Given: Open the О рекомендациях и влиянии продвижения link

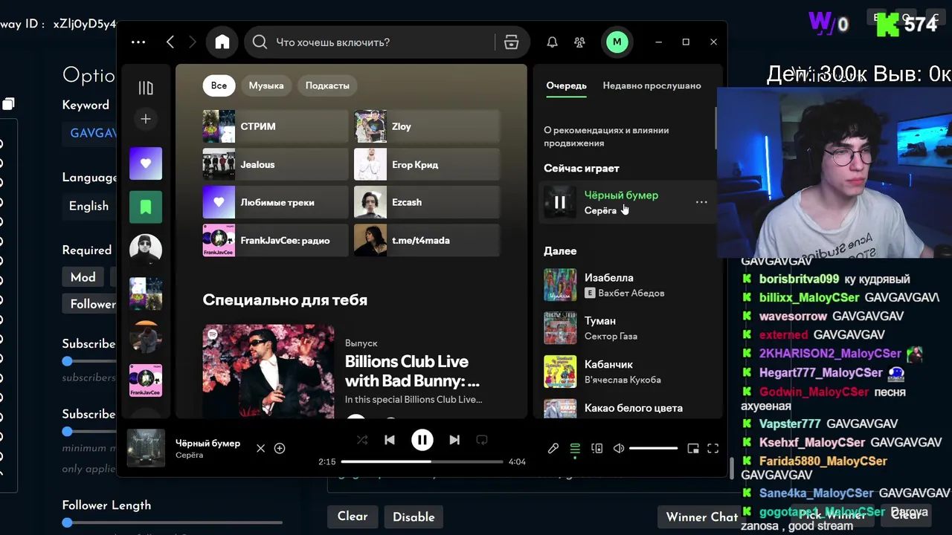Looking at the screenshot, I should click(x=606, y=137).
